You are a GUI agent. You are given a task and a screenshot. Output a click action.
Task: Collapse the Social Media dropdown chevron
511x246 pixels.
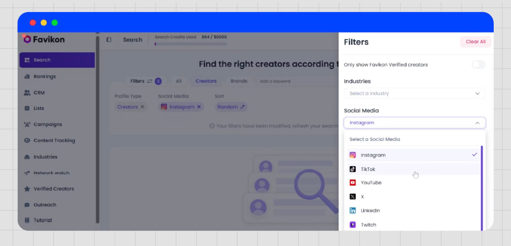pos(477,123)
